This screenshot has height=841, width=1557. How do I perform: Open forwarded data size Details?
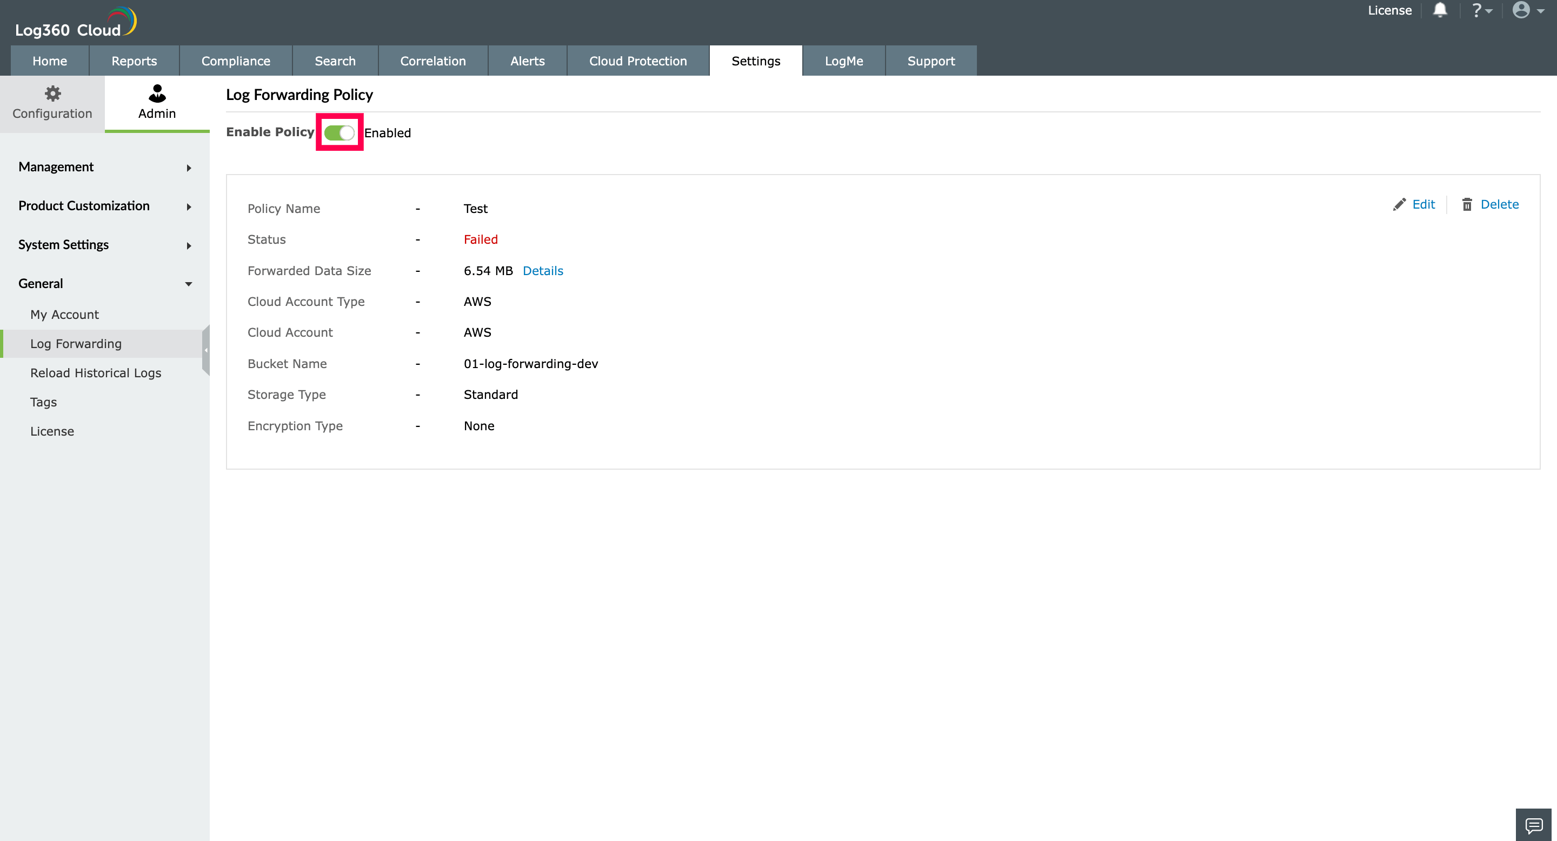[x=542, y=271]
